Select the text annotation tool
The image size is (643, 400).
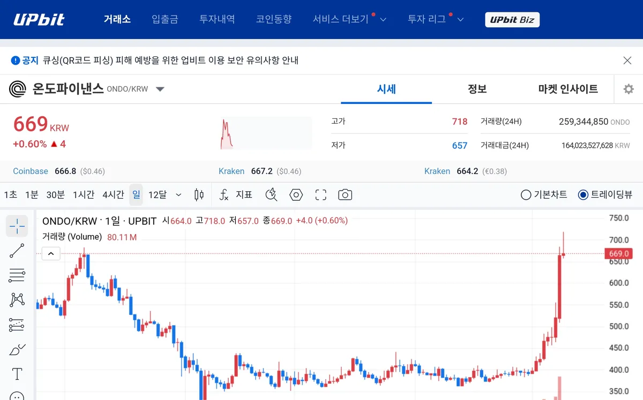(17, 374)
